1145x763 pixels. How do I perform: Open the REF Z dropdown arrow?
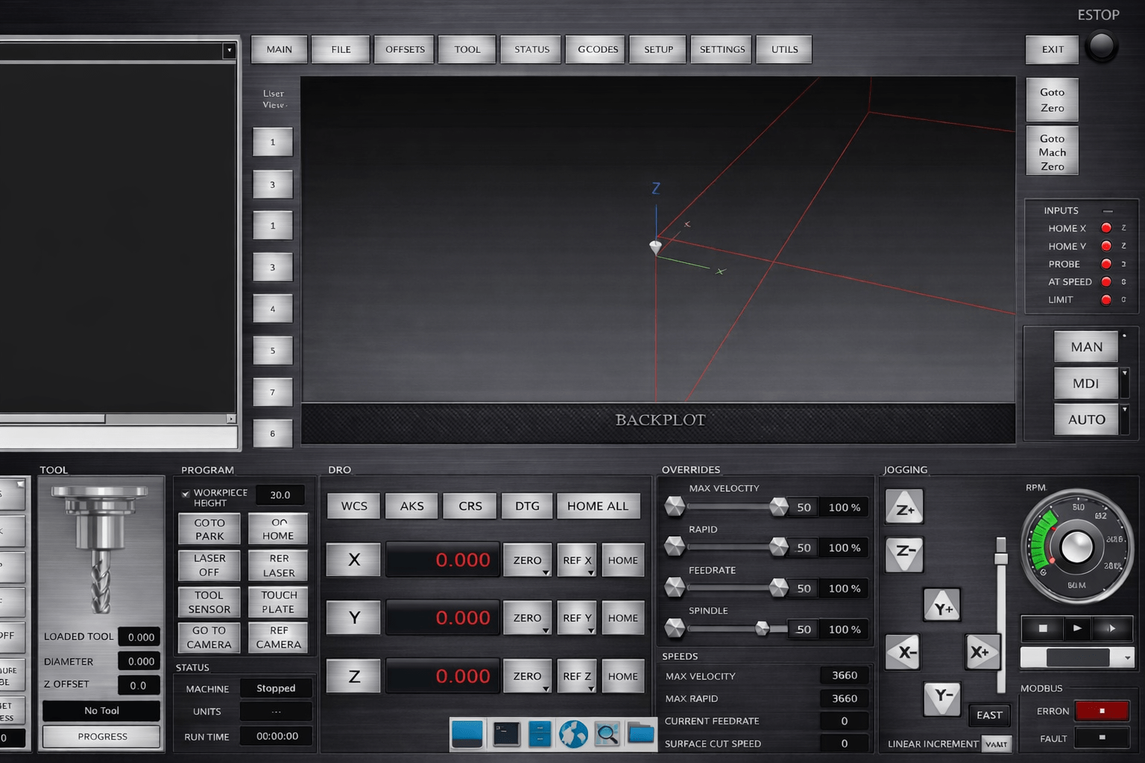(x=590, y=688)
